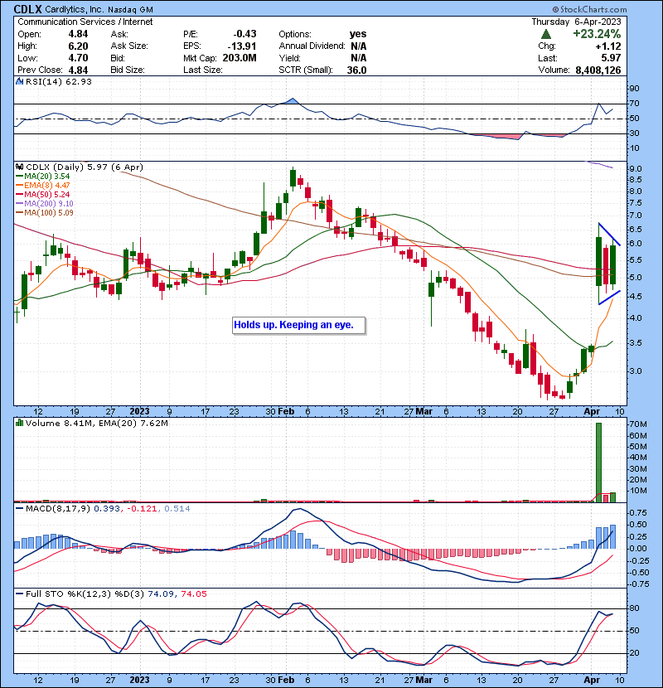This screenshot has width=663, height=688.
Task: Click the Last Size label
Action: pos(203,70)
